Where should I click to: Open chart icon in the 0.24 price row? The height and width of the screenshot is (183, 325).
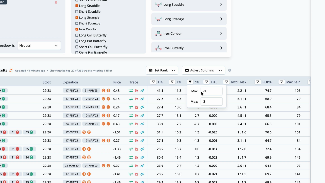point(136,107)
